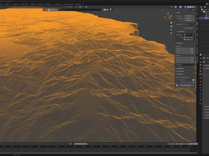Open Output properties tab icon

(200, 65)
